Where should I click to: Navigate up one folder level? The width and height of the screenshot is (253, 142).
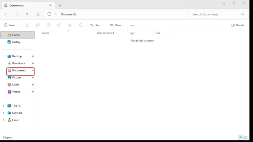[27, 14]
